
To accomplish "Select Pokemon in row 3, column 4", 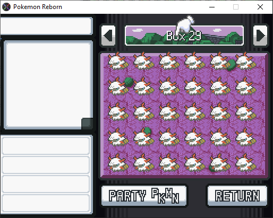I will [x=194, y=112].
